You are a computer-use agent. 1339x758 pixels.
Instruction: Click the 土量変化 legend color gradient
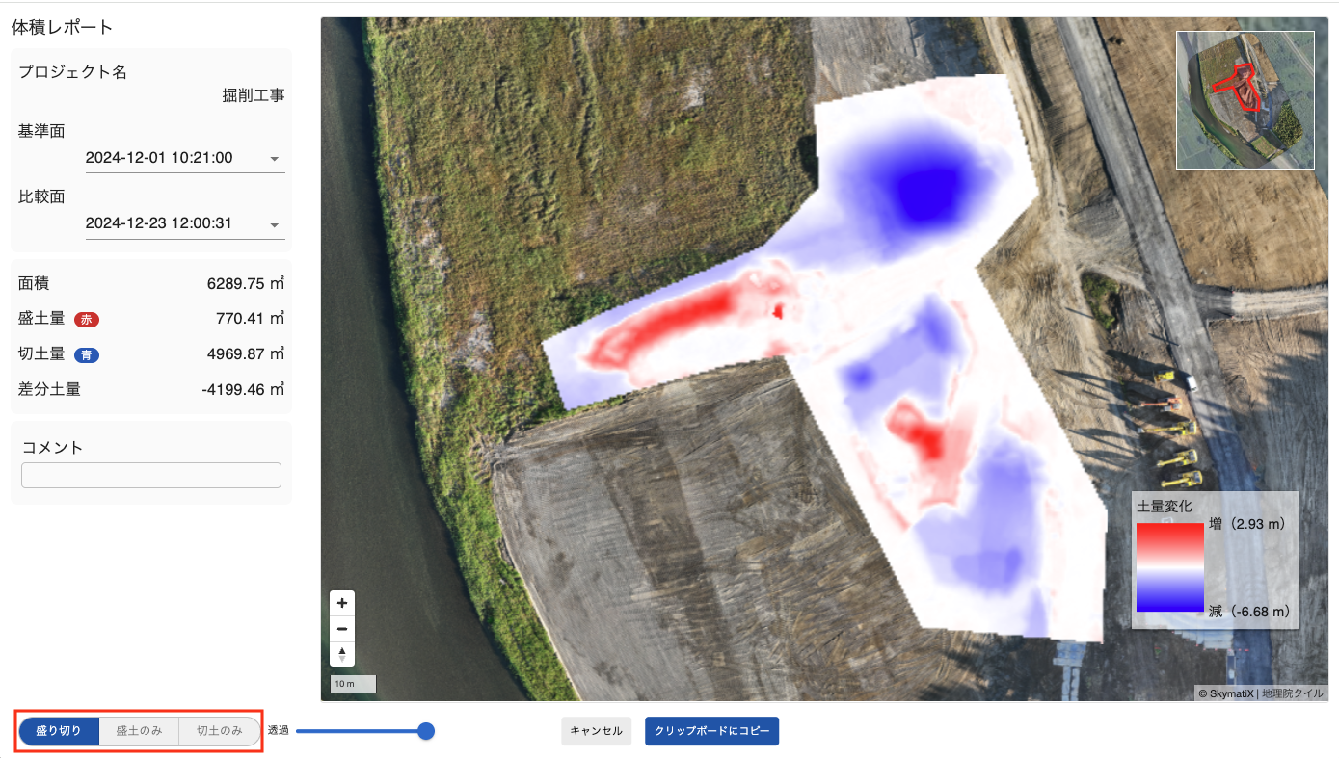pos(1169,567)
